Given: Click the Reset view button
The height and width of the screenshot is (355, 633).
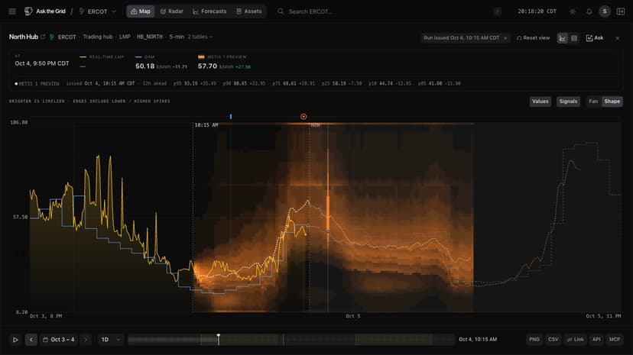Looking at the screenshot, I should (x=534, y=38).
